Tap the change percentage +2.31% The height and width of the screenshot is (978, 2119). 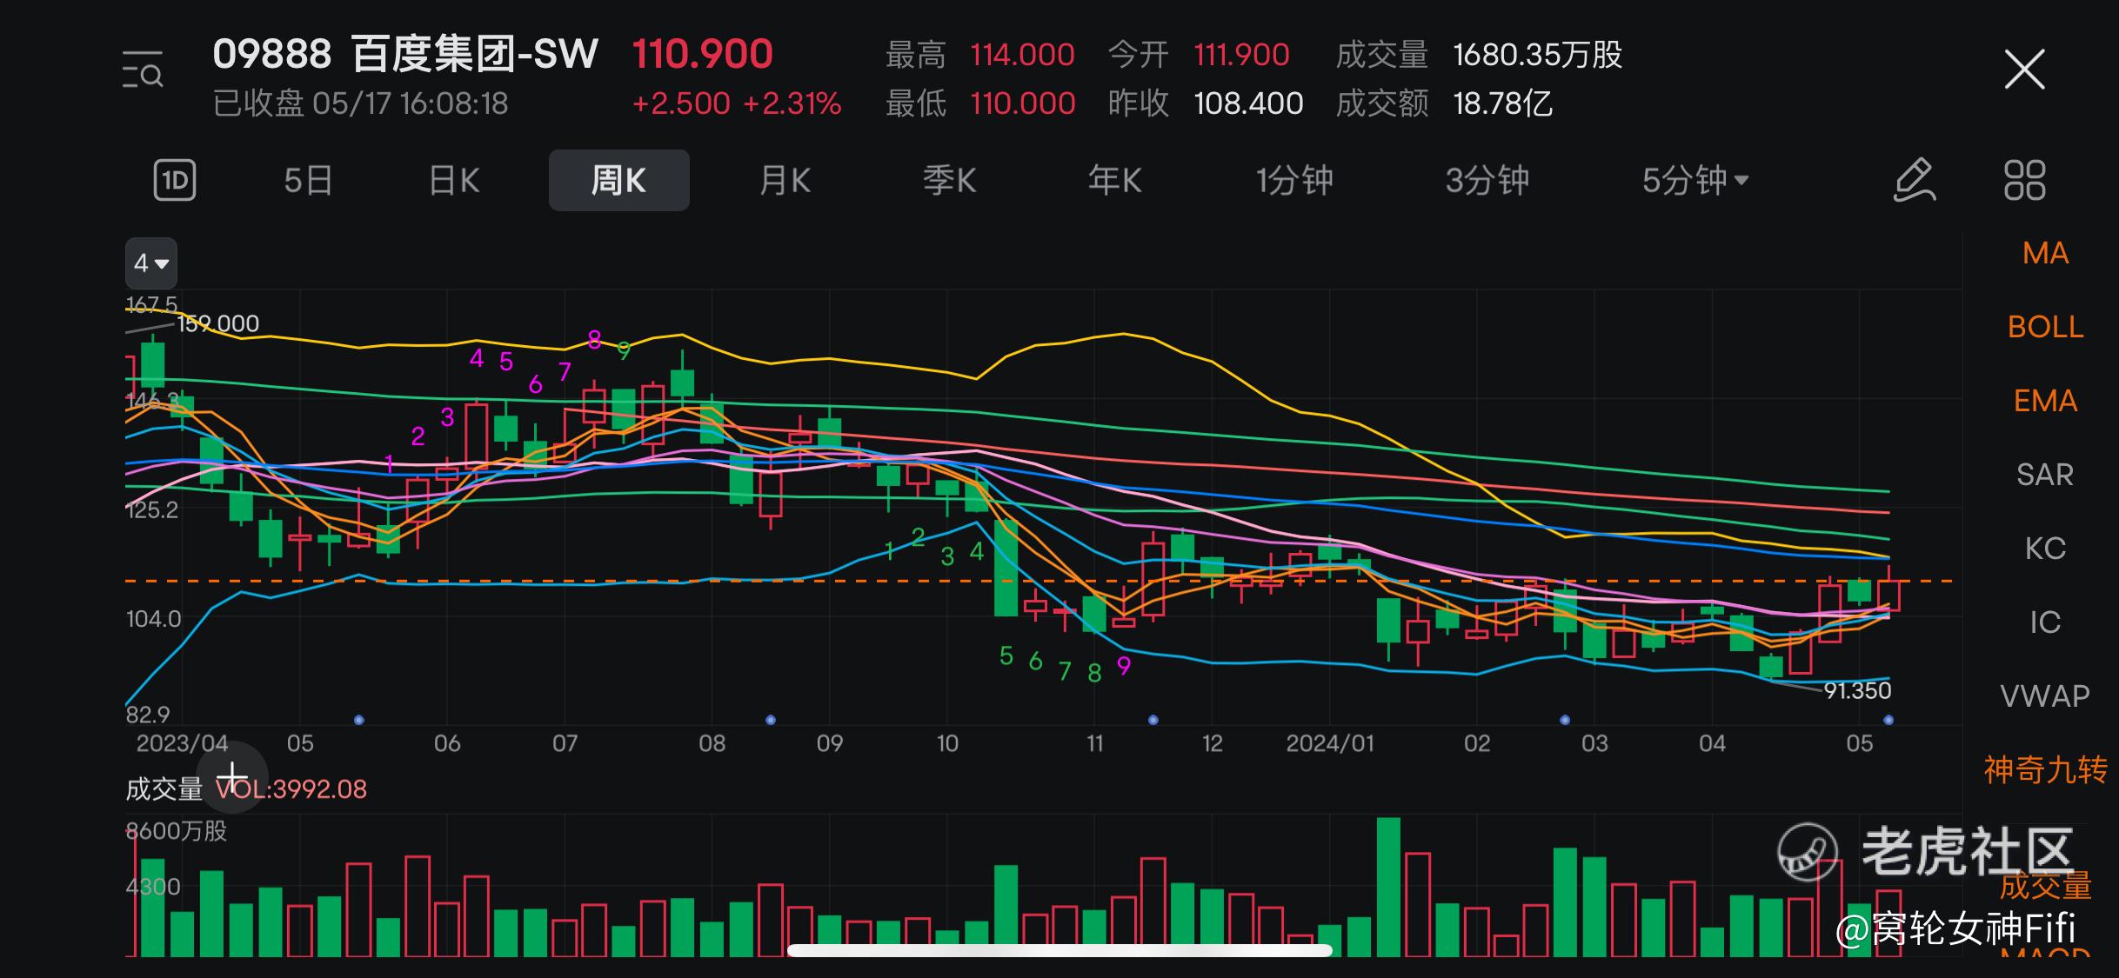click(792, 103)
